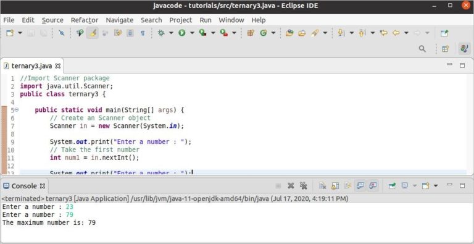Open the Search flashlight dropdown arrow
The height and width of the screenshot is (244, 474).
(325, 33)
